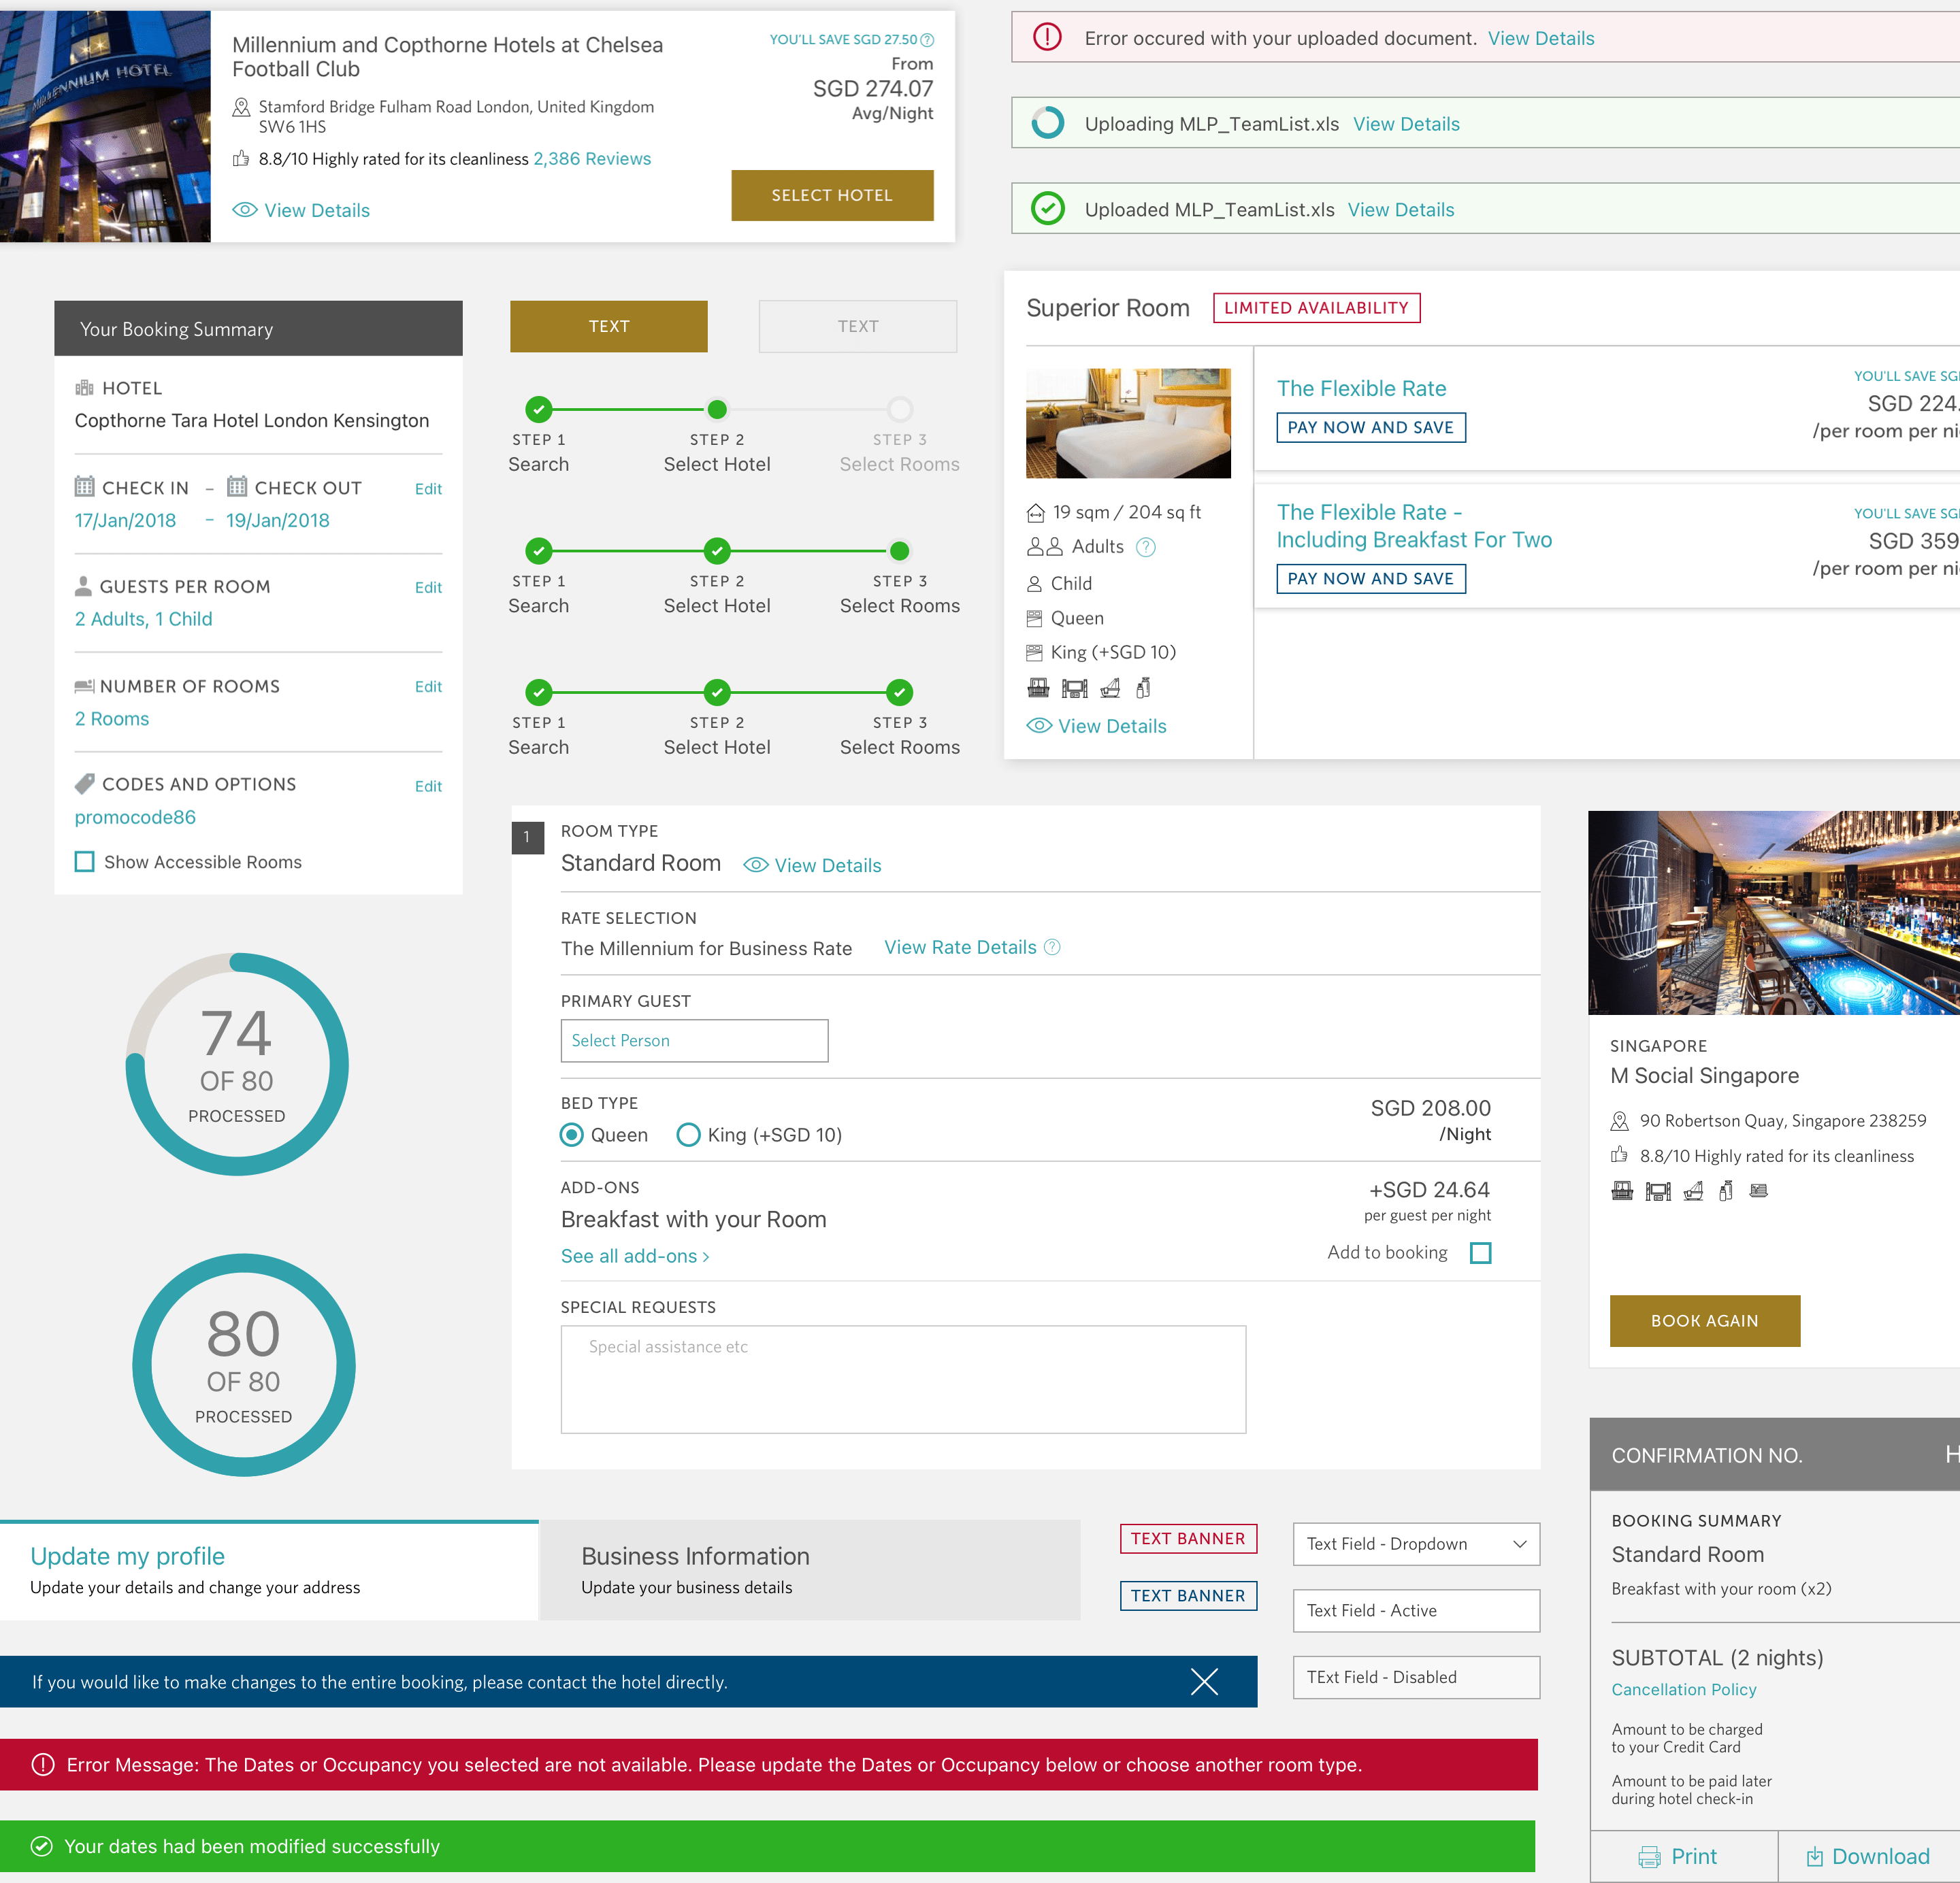Select the Queen bed type radio button

(572, 1135)
